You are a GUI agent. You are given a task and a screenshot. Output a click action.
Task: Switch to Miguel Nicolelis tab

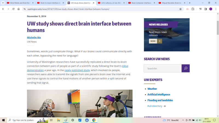[172, 3]
